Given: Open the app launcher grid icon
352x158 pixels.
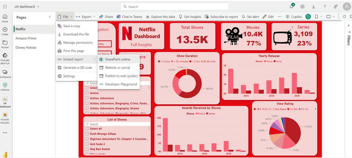Looking at the screenshot, I should pyautogui.click(x=5, y=7).
